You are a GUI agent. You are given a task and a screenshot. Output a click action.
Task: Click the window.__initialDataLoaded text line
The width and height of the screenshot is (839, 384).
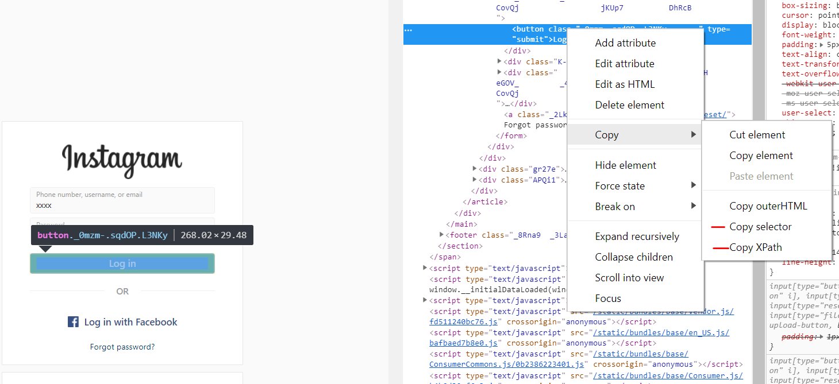pyautogui.click(x=498, y=290)
